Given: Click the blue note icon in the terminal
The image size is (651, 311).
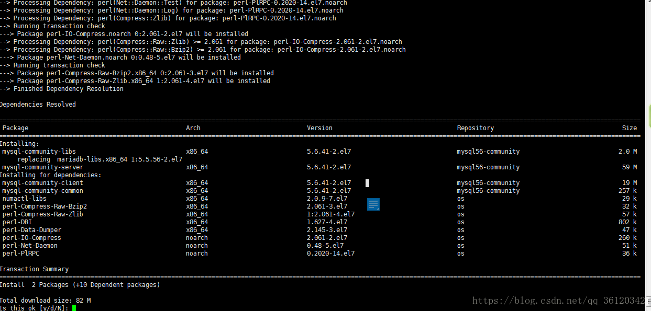Looking at the screenshot, I should click(x=373, y=204).
